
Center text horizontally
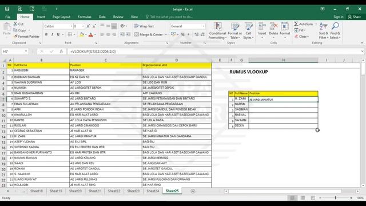pos(108,34)
